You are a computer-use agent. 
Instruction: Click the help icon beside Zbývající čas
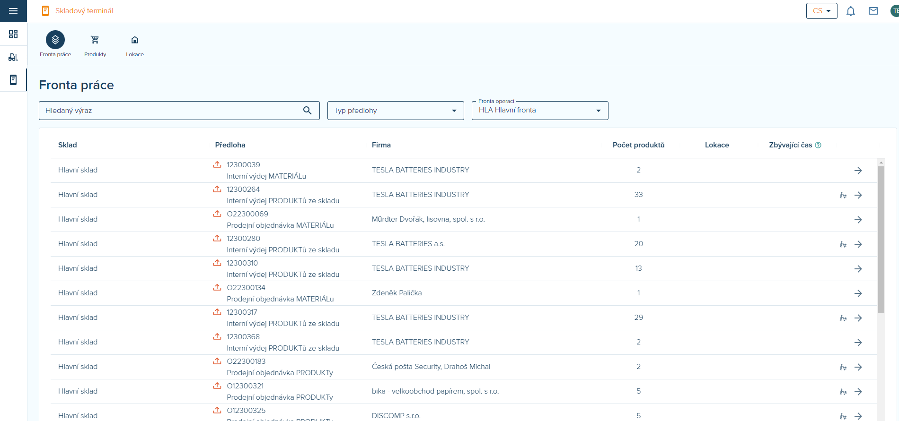(818, 145)
